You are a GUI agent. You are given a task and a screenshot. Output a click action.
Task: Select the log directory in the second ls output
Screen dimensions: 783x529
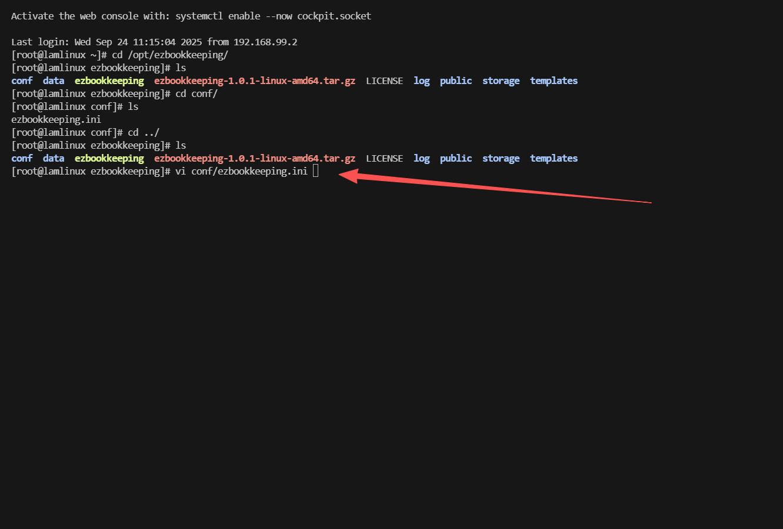[x=421, y=158]
